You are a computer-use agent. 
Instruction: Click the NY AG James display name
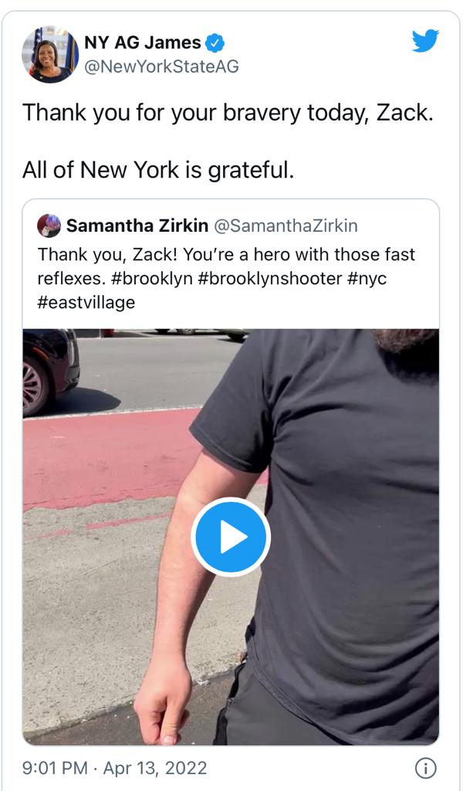[x=142, y=42]
